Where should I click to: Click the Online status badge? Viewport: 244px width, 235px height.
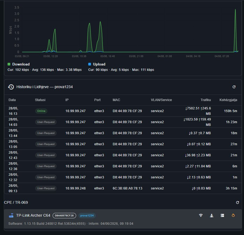click(x=41, y=111)
